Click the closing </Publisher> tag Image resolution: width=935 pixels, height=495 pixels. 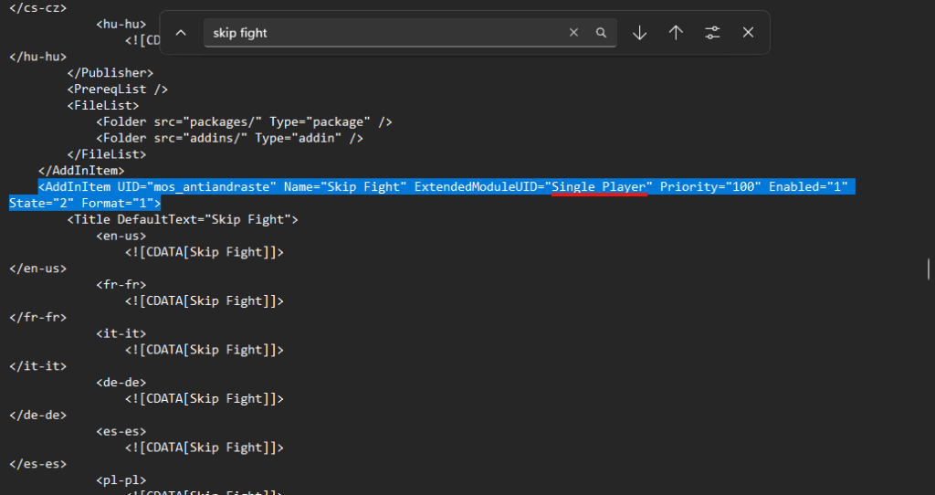coord(110,72)
